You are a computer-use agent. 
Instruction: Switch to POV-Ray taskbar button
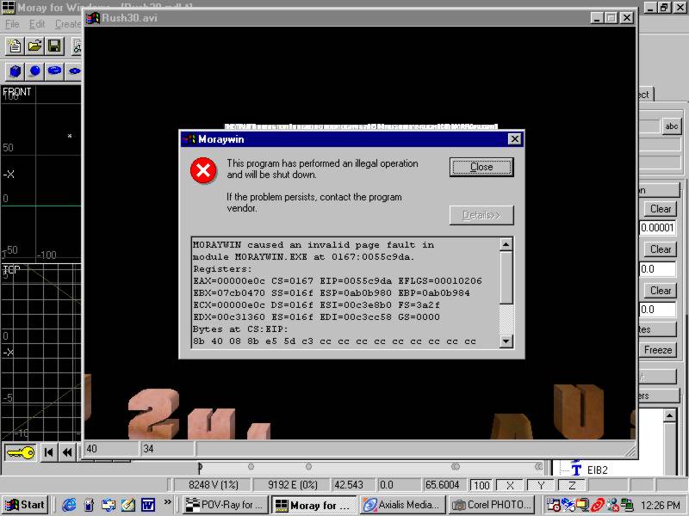coord(226,505)
